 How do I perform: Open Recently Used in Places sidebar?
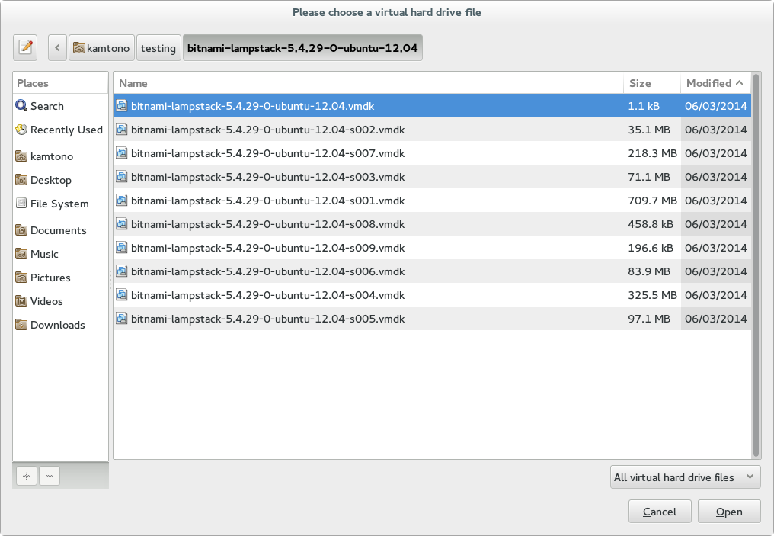tap(66, 130)
